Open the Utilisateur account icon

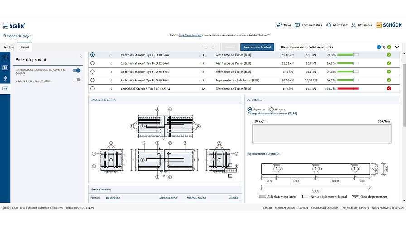coord(353,25)
